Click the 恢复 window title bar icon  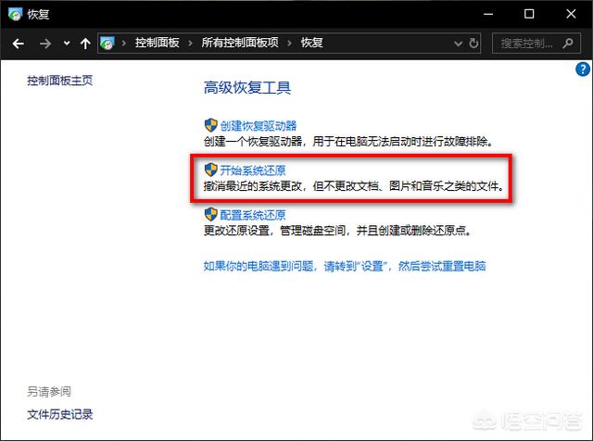click(15, 14)
